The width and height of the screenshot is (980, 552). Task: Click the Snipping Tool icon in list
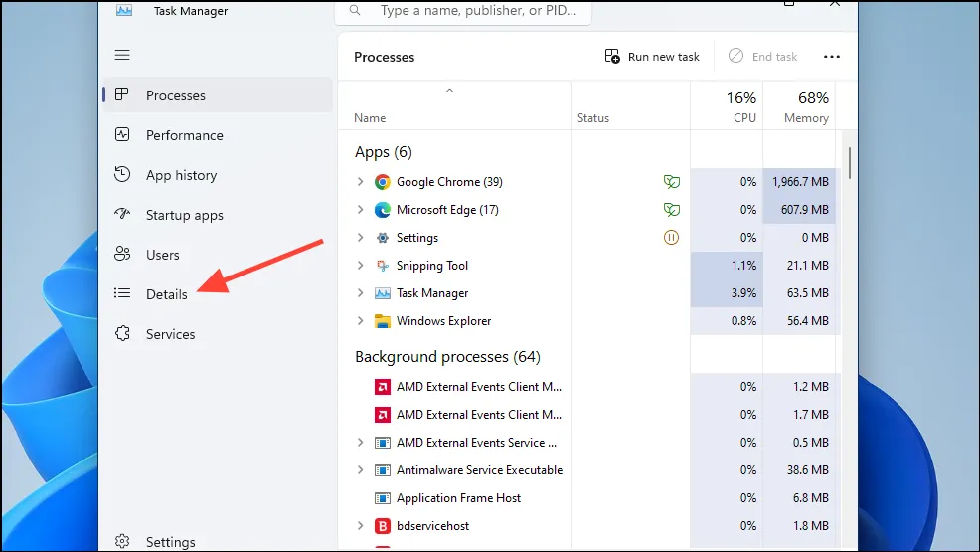(x=383, y=266)
